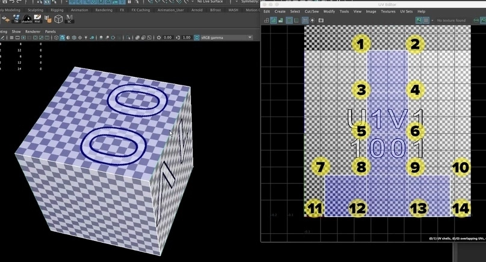Screen dimensions: 486x262
Task: Click the camera snapshot icon in UV Editor
Action: pyautogui.click(x=320, y=20)
